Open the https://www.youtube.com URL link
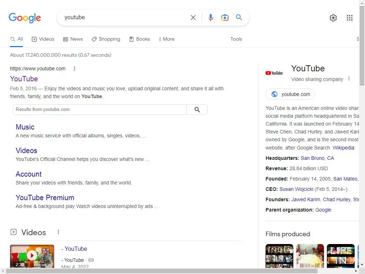The image size is (365, 274). point(38,68)
